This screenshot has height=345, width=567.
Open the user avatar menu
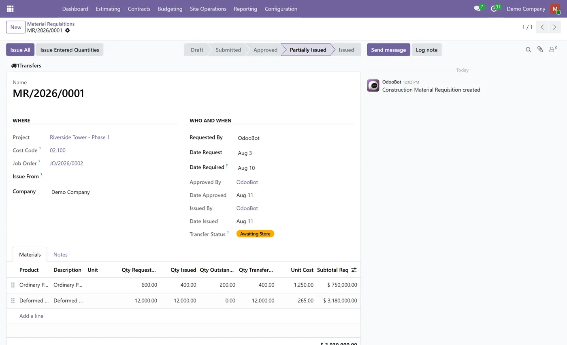[x=555, y=9]
